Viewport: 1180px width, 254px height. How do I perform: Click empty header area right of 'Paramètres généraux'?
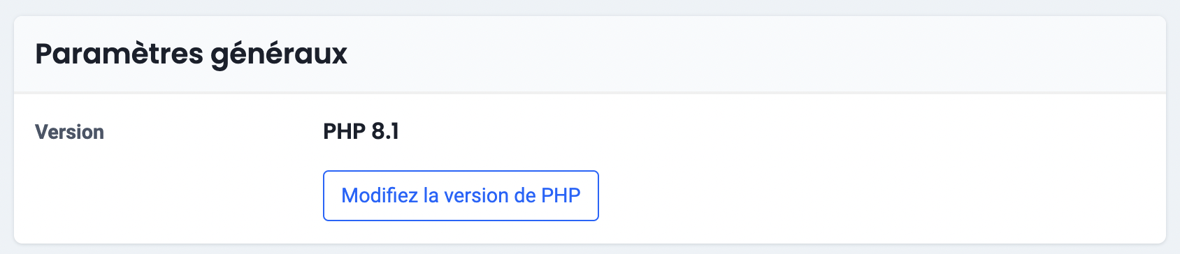755,54
